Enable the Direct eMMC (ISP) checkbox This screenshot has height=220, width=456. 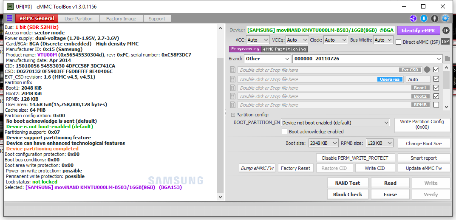[399, 42]
